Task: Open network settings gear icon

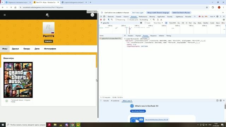Action: [x=224, y=20]
